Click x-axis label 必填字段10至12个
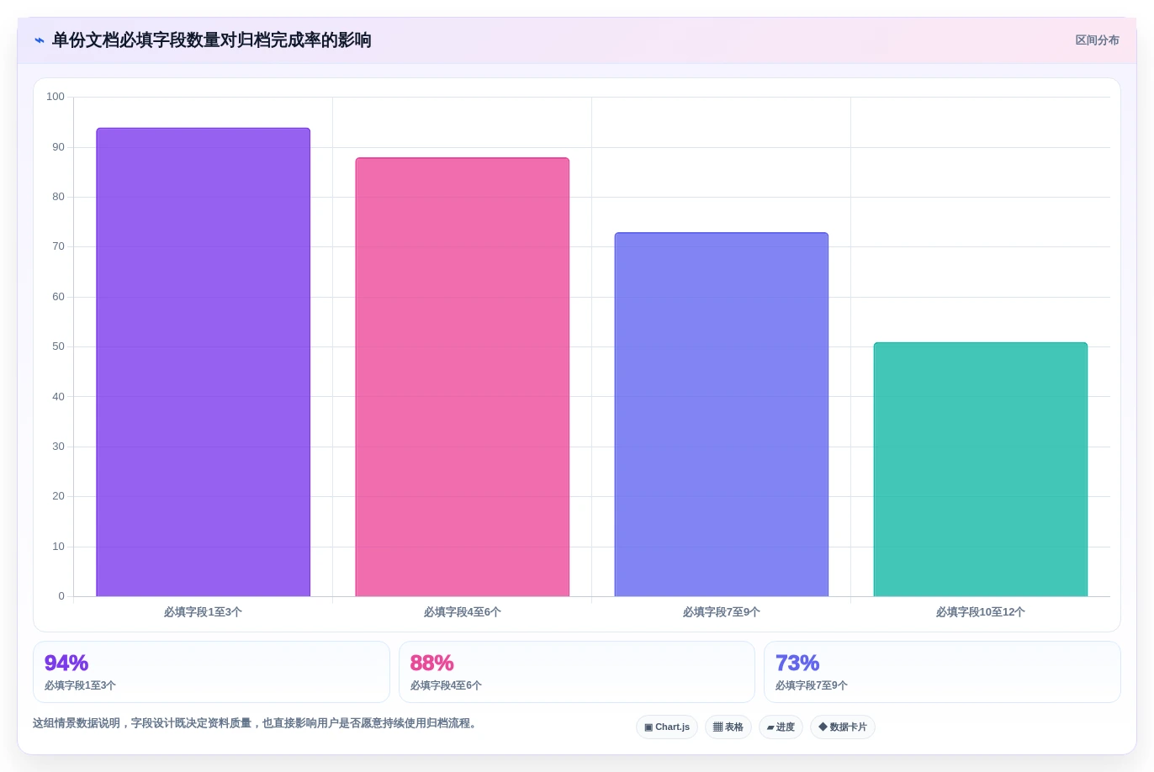1154x772 pixels. click(981, 612)
